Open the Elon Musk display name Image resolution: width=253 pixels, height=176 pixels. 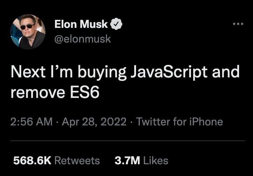[81, 24]
